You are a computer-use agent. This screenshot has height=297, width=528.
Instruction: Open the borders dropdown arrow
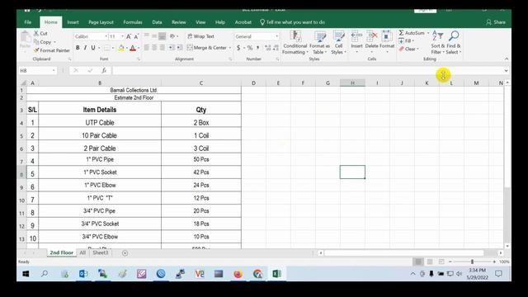point(113,48)
